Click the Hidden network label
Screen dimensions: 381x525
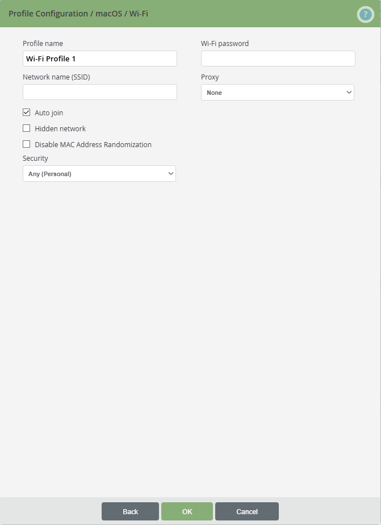(x=59, y=128)
